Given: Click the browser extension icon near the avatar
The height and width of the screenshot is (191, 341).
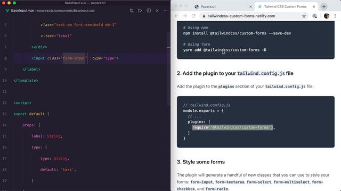Looking at the screenshot, I should coord(314,16).
